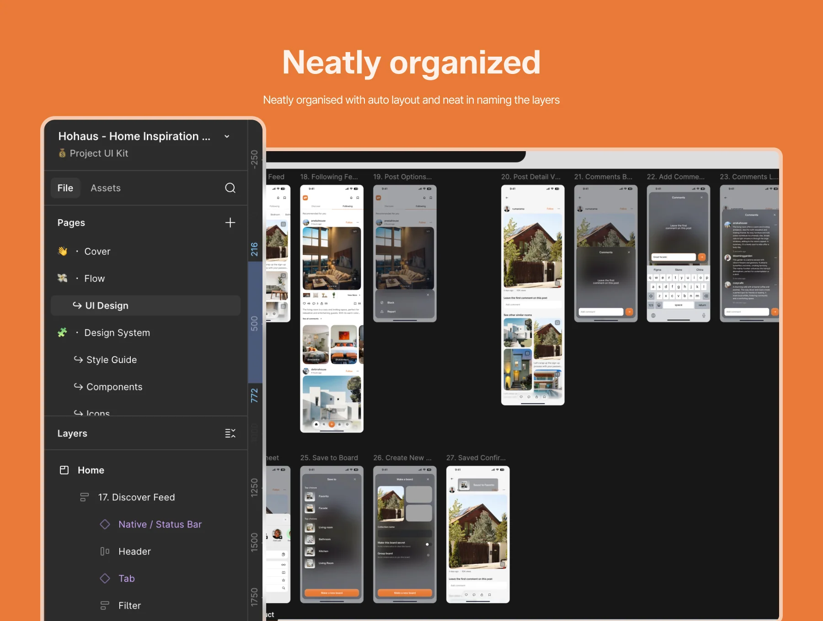Select the Tab component layer
This screenshot has width=823, height=621.
pyautogui.click(x=145, y=579)
